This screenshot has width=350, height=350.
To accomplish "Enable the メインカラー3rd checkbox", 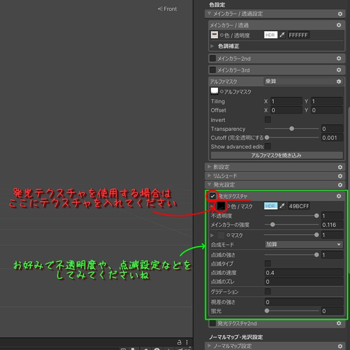I will [x=213, y=70].
